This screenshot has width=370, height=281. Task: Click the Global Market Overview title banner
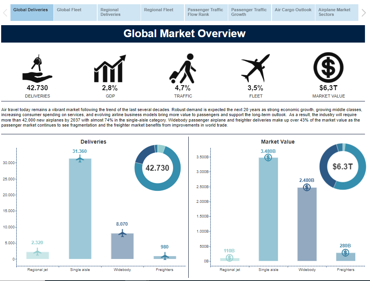pos(183,34)
